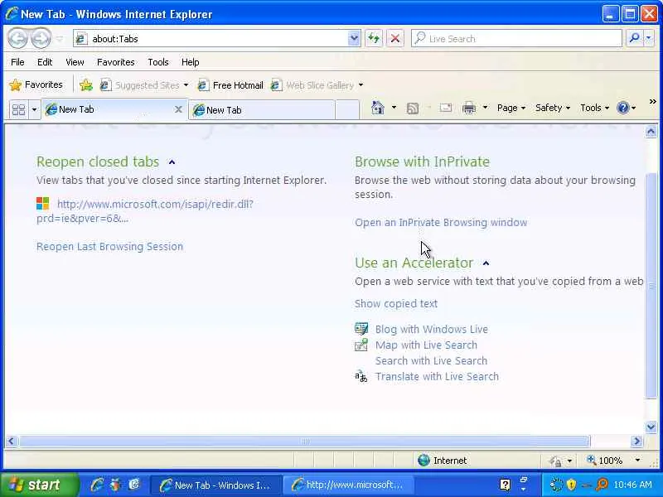Open the Edit menu
This screenshot has width=663, height=497.
coord(45,62)
